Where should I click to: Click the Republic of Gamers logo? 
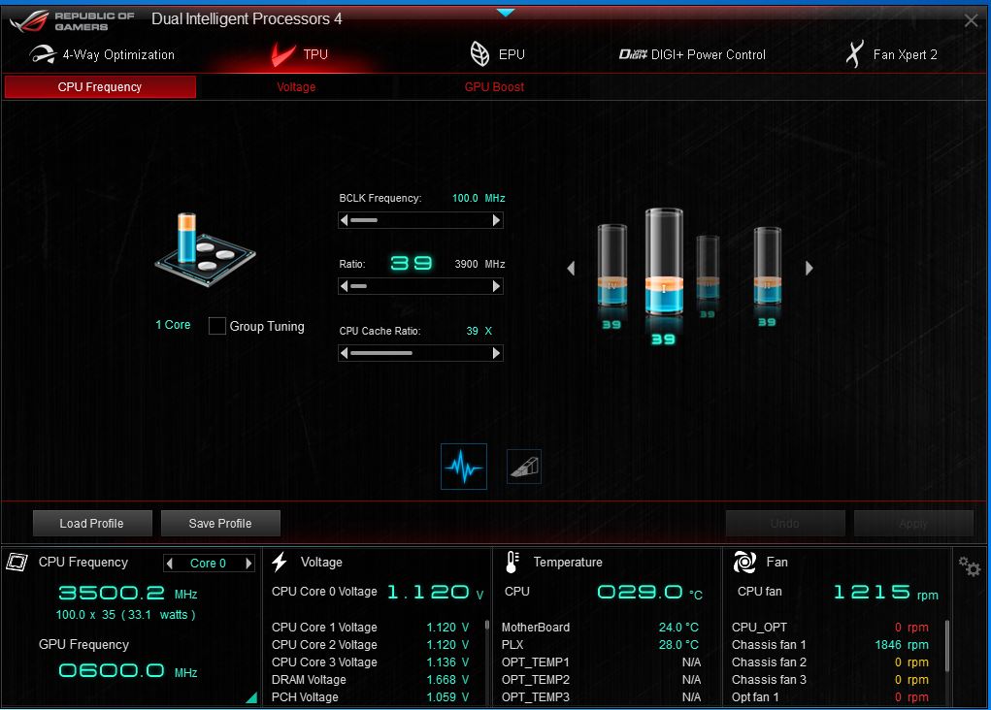click(72, 20)
